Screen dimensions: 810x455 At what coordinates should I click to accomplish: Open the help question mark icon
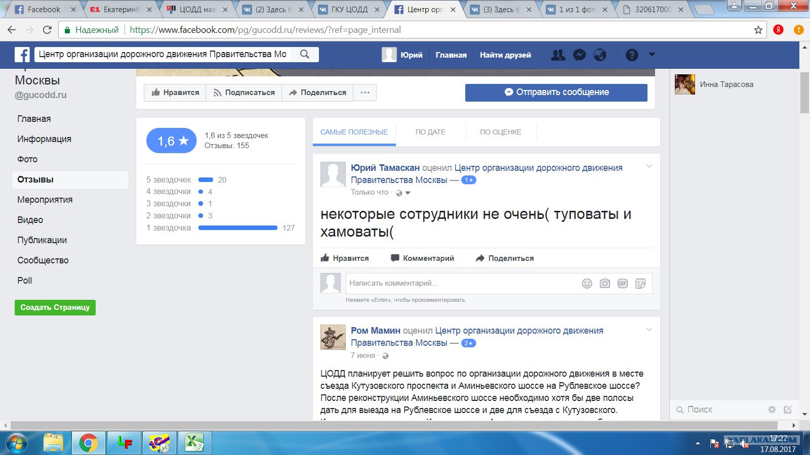pyautogui.click(x=632, y=55)
